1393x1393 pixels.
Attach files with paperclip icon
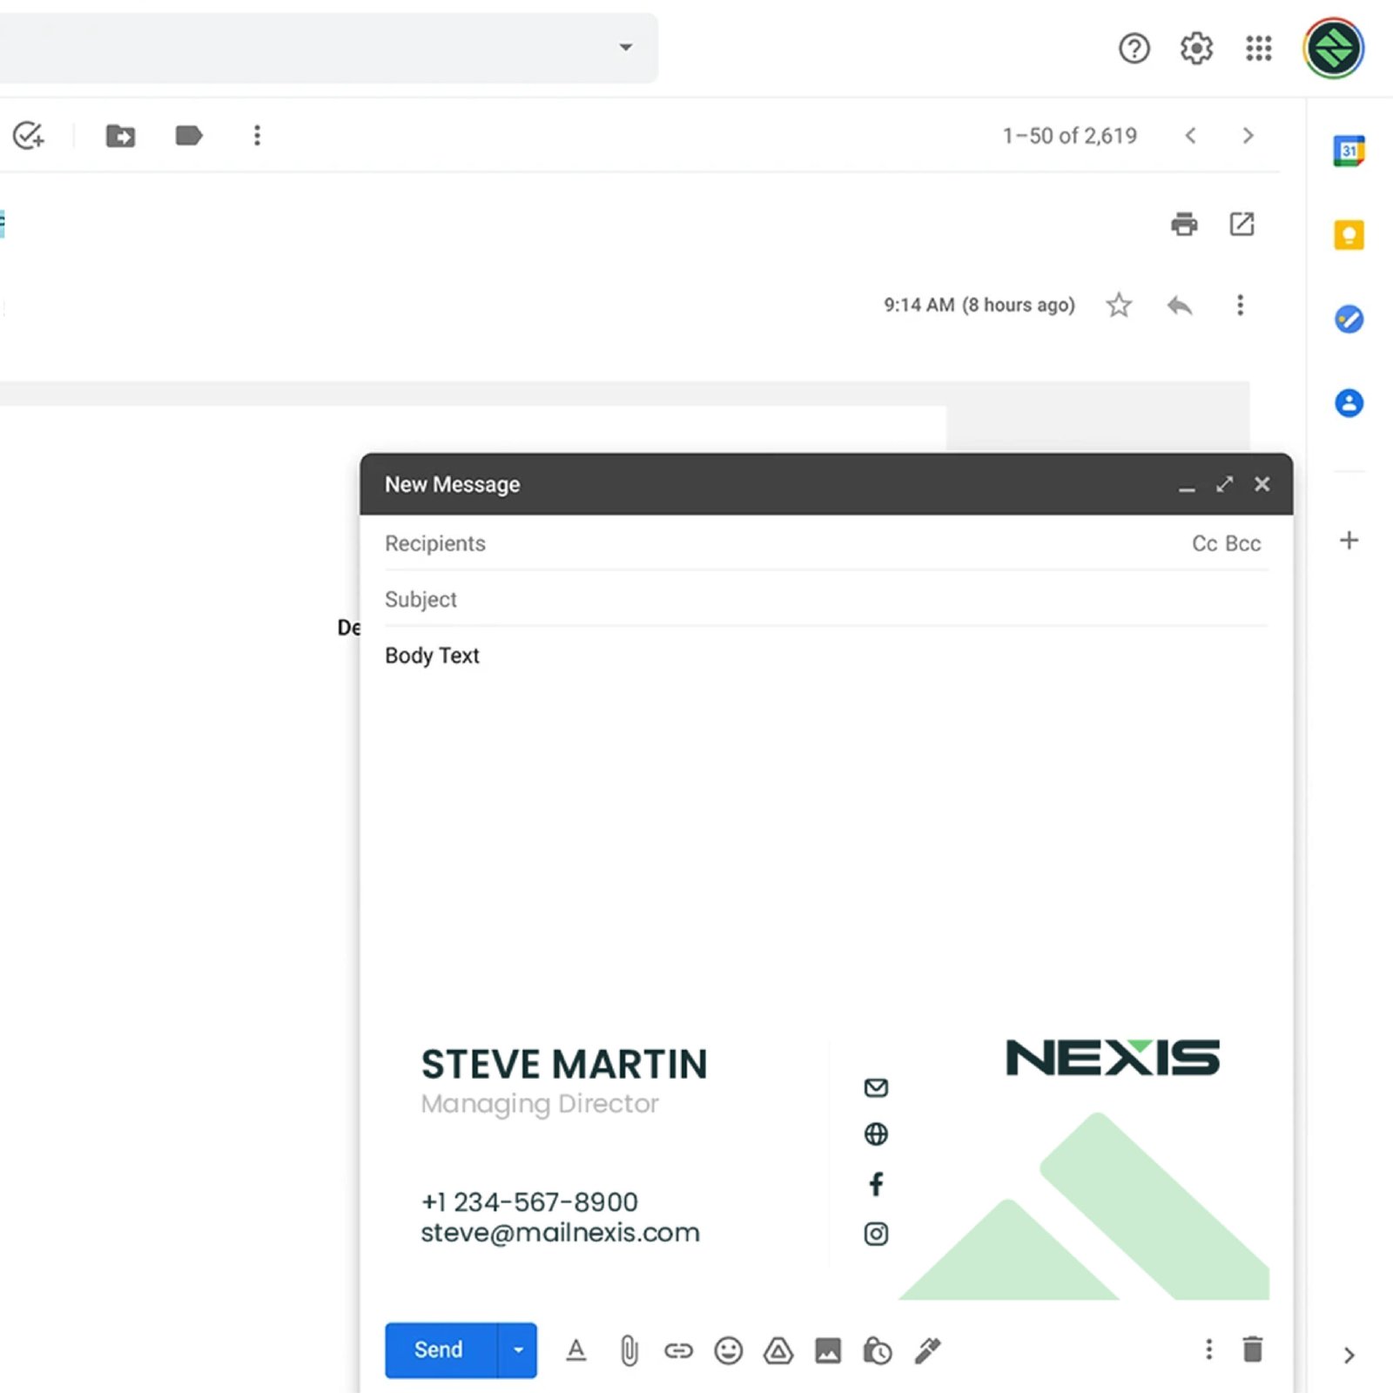point(629,1350)
